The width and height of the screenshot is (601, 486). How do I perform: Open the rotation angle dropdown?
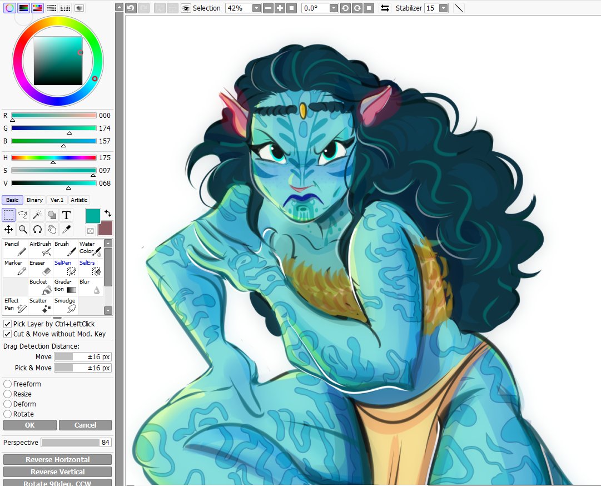click(334, 8)
